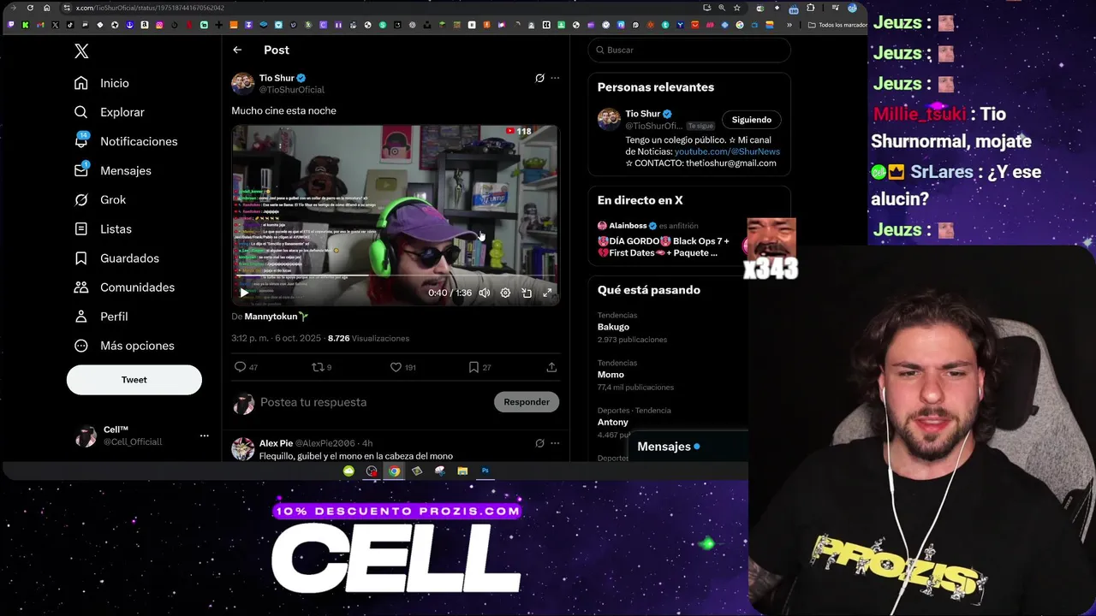Open youtube.com/@ShurNews link

pyautogui.click(x=727, y=151)
